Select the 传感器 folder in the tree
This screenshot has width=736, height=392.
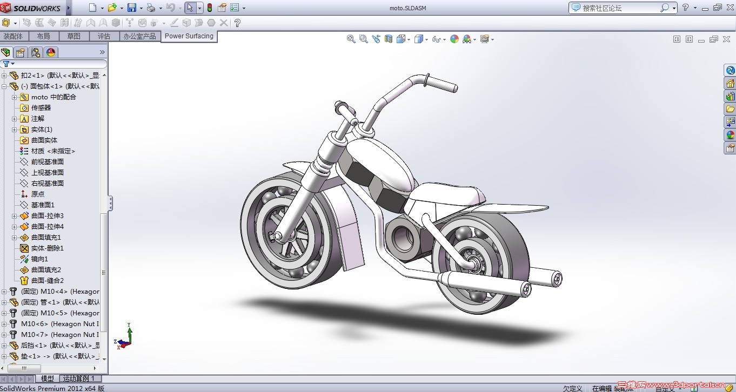pos(41,108)
